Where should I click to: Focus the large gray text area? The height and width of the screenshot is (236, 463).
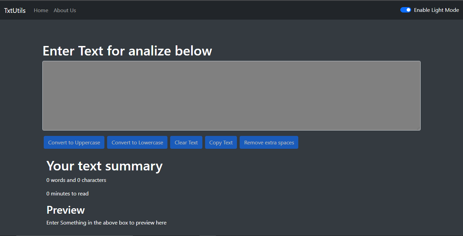tap(231, 96)
